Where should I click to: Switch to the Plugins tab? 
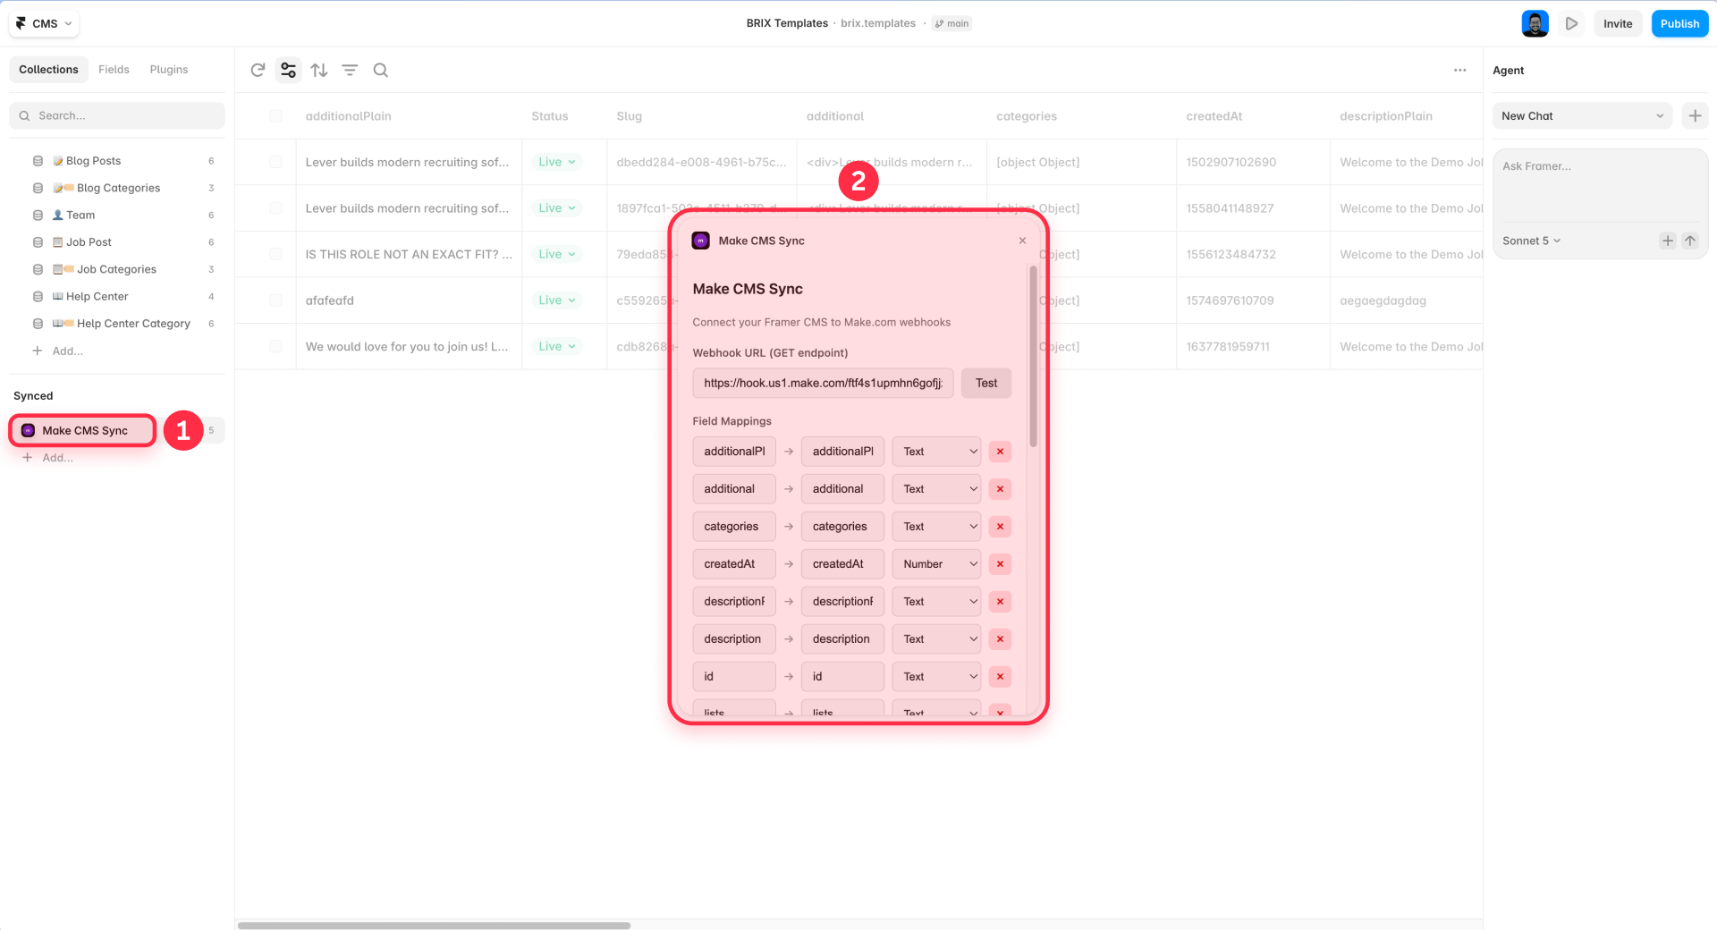(x=169, y=70)
